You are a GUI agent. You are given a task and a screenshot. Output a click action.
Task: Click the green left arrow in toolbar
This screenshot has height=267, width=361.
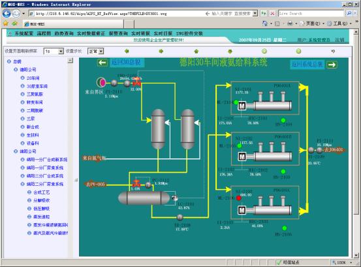127,51
